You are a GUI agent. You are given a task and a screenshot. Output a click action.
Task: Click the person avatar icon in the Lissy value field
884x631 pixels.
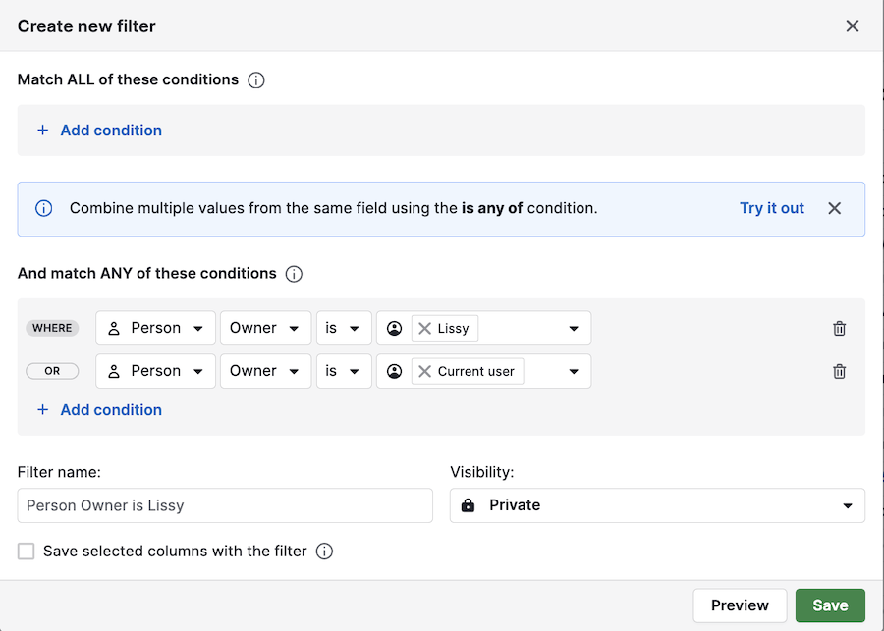(x=394, y=328)
